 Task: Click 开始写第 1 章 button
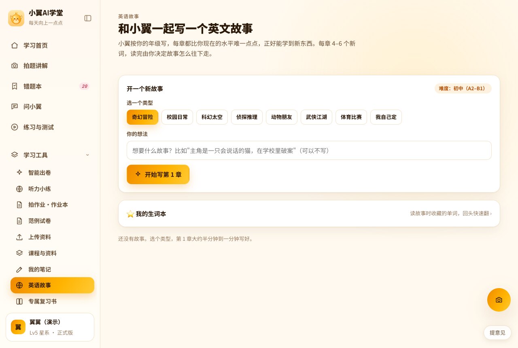[158, 174]
